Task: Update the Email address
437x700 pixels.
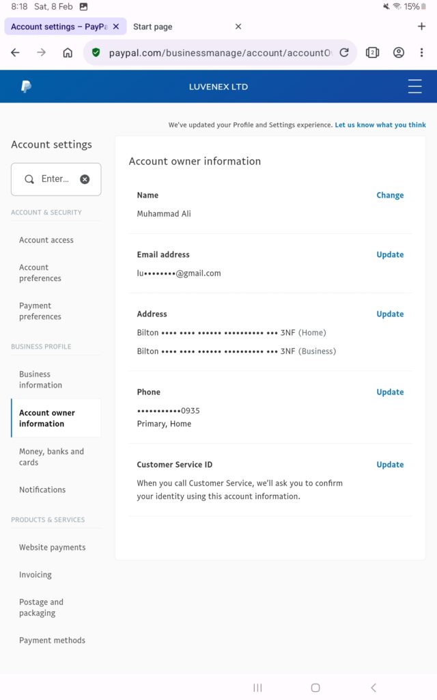Action: [x=390, y=254]
